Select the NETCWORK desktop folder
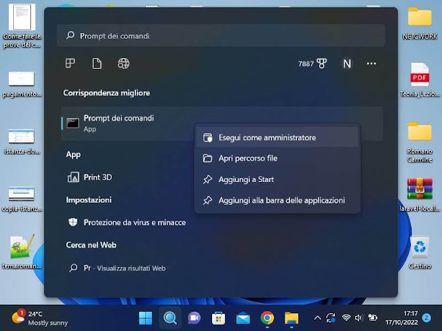Screen dimensions: 442x331 (420, 23)
